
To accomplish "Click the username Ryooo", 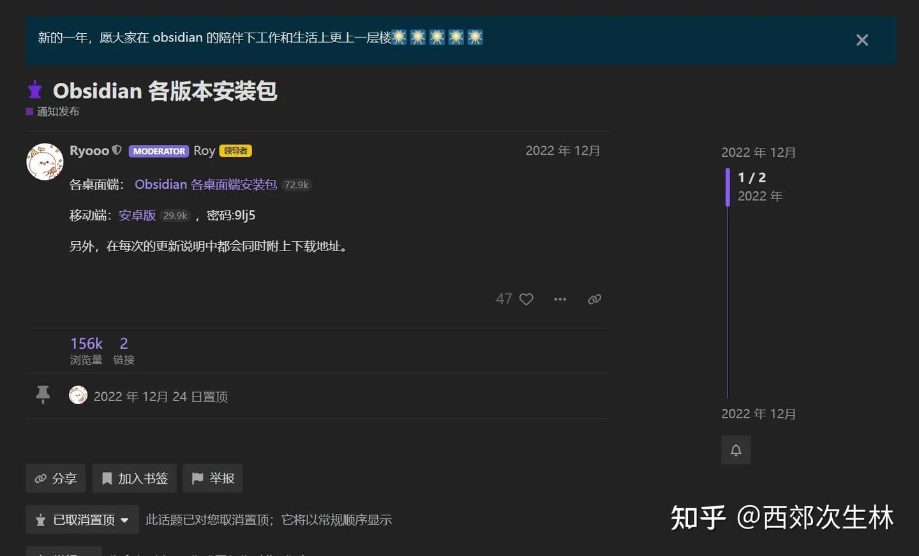I will click(x=89, y=150).
